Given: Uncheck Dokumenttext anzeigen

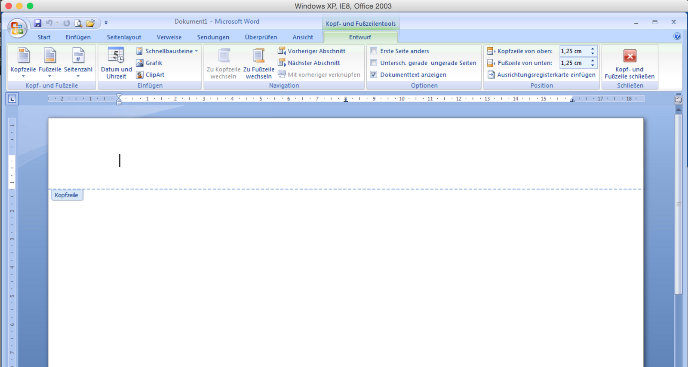Looking at the screenshot, I should click(x=374, y=75).
